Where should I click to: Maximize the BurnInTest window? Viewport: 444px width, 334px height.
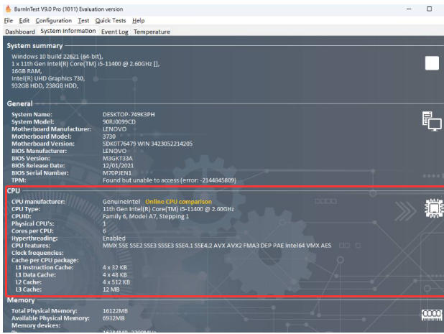(x=429, y=9)
